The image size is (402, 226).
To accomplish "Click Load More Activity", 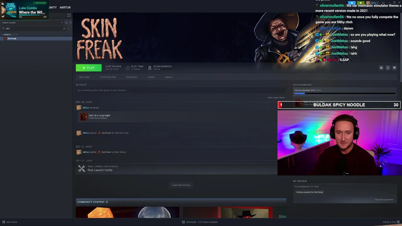I will click(x=181, y=185).
